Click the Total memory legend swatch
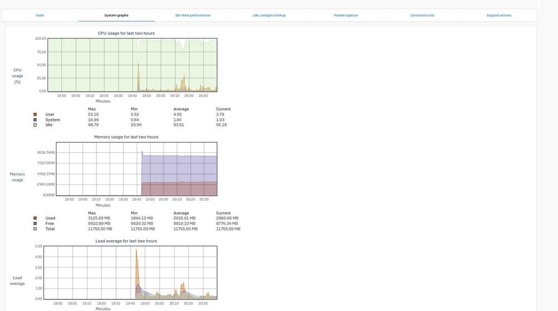The height and width of the screenshot is (311, 558). coord(35,229)
